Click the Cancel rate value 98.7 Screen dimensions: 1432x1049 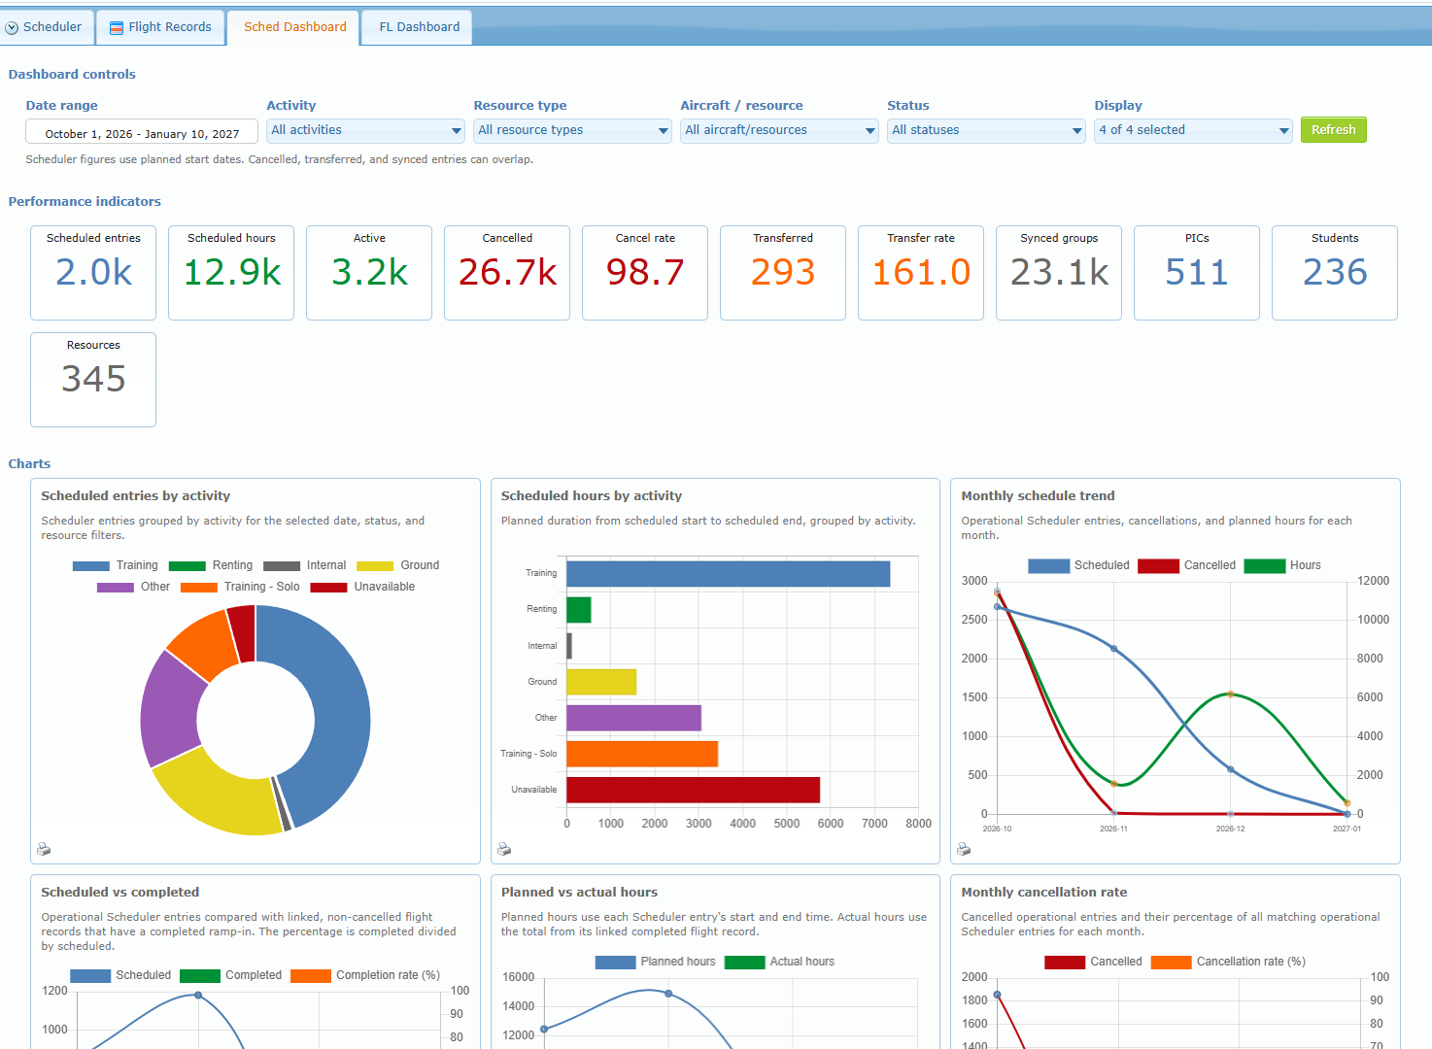point(645,273)
